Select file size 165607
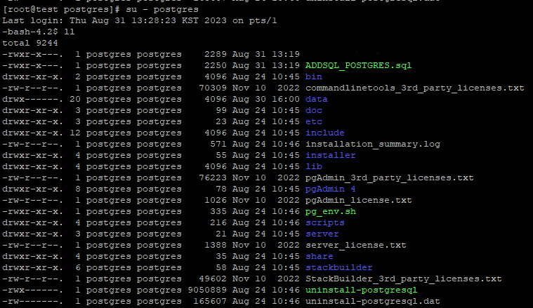The height and width of the screenshot is (308, 533). [210, 301]
